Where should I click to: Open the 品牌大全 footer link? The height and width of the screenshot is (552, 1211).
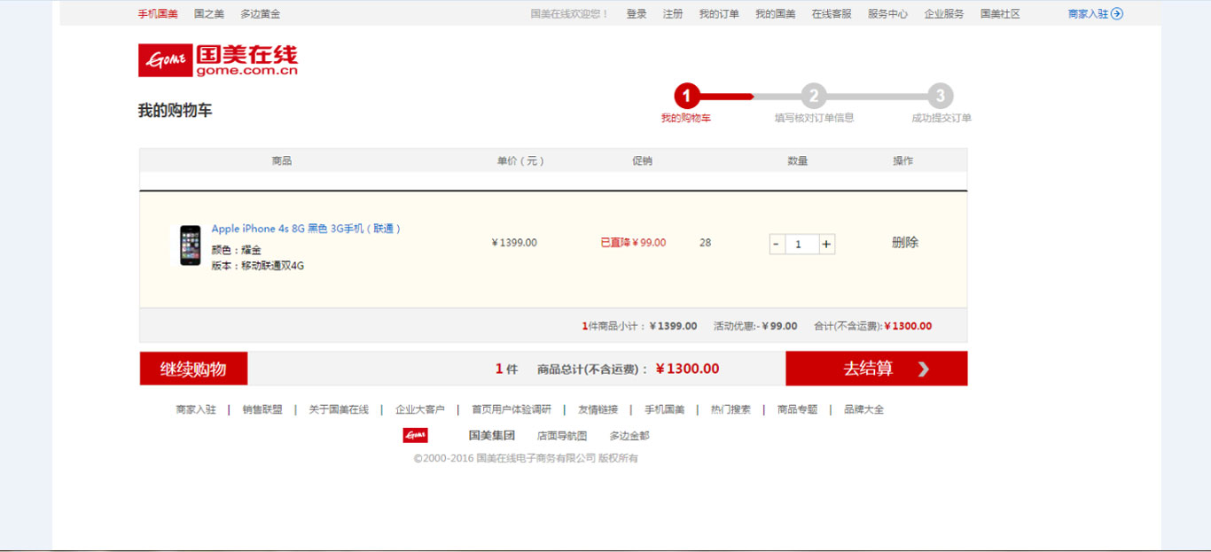pyautogui.click(x=863, y=409)
